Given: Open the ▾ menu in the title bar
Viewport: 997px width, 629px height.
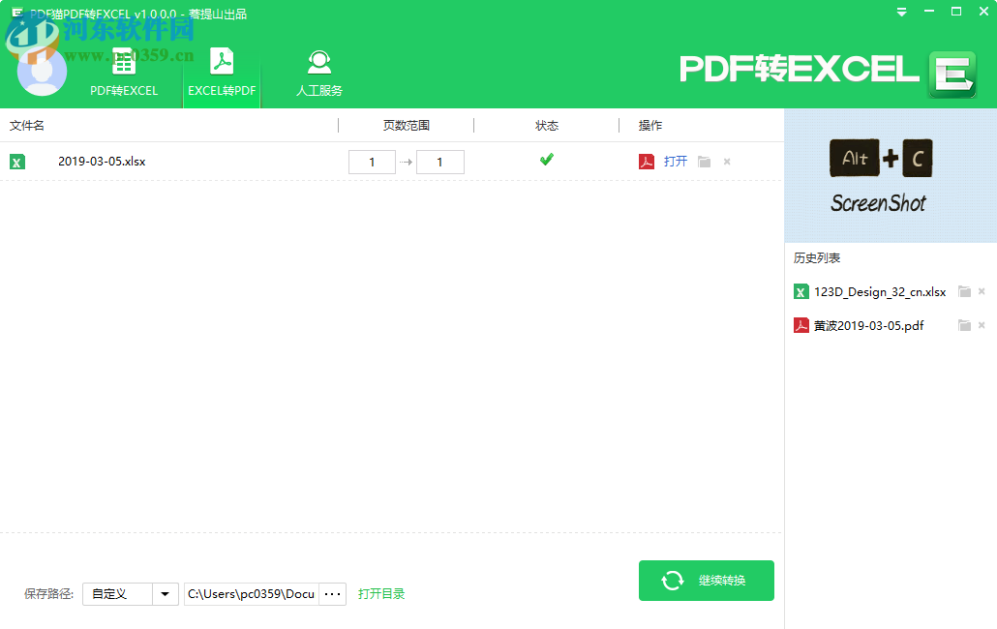Looking at the screenshot, I should tap(901, 12).
